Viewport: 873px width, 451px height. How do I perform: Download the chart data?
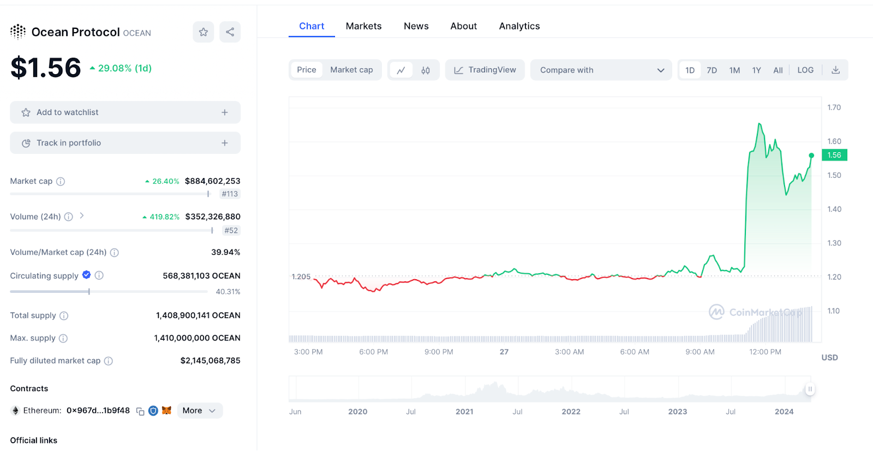[835, 70]
